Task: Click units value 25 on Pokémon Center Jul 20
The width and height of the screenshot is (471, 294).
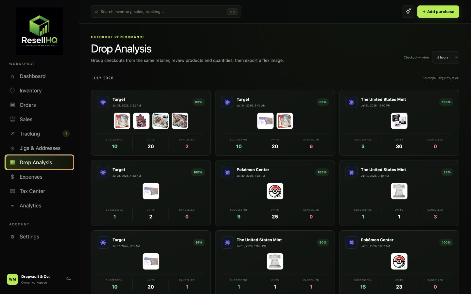Action: (x=275, y=217)
